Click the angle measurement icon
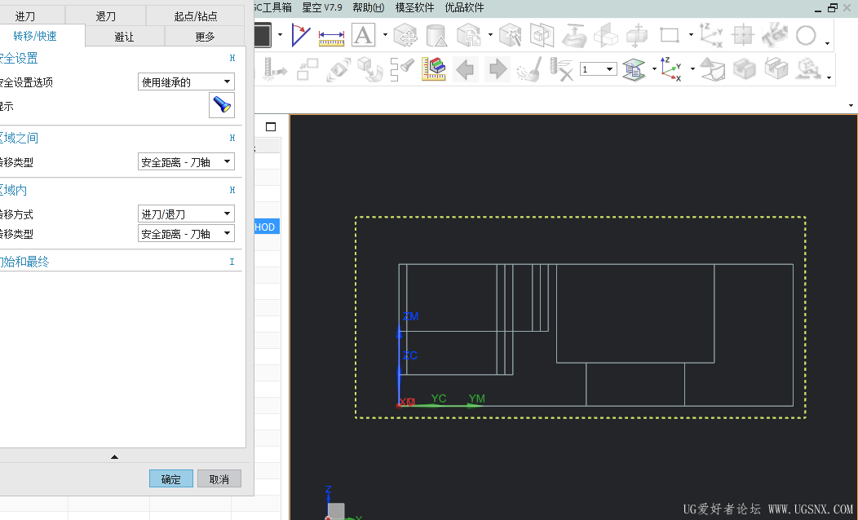The image size is (858, 520). click(x=302, y=36)
